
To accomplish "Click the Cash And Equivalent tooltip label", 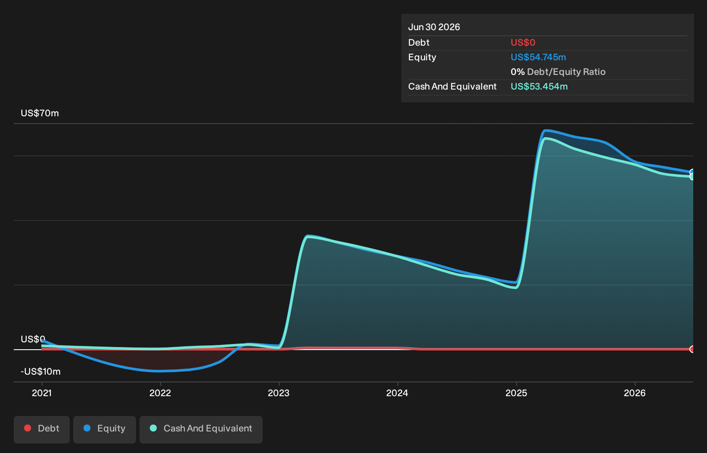I will tap(452, 87).
